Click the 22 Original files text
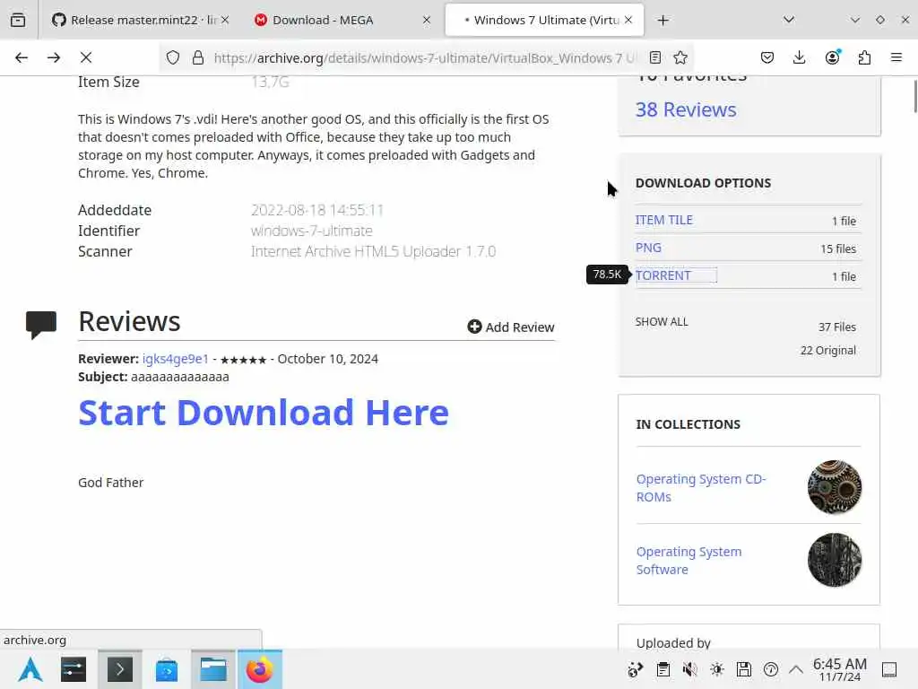This screenshot has height=689, width=918. click(x=827, y=350)
